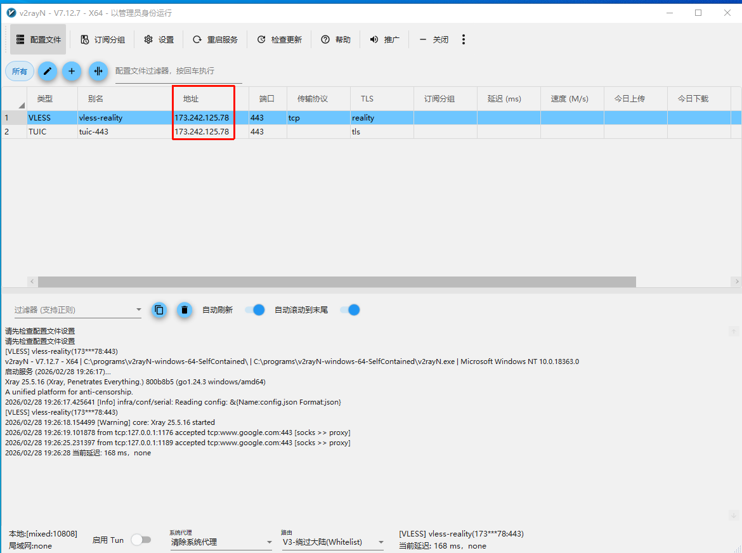Viewport: 742px width, 553px height.
Task: Open the three-dot more options menu
Action: click(464, 39)
